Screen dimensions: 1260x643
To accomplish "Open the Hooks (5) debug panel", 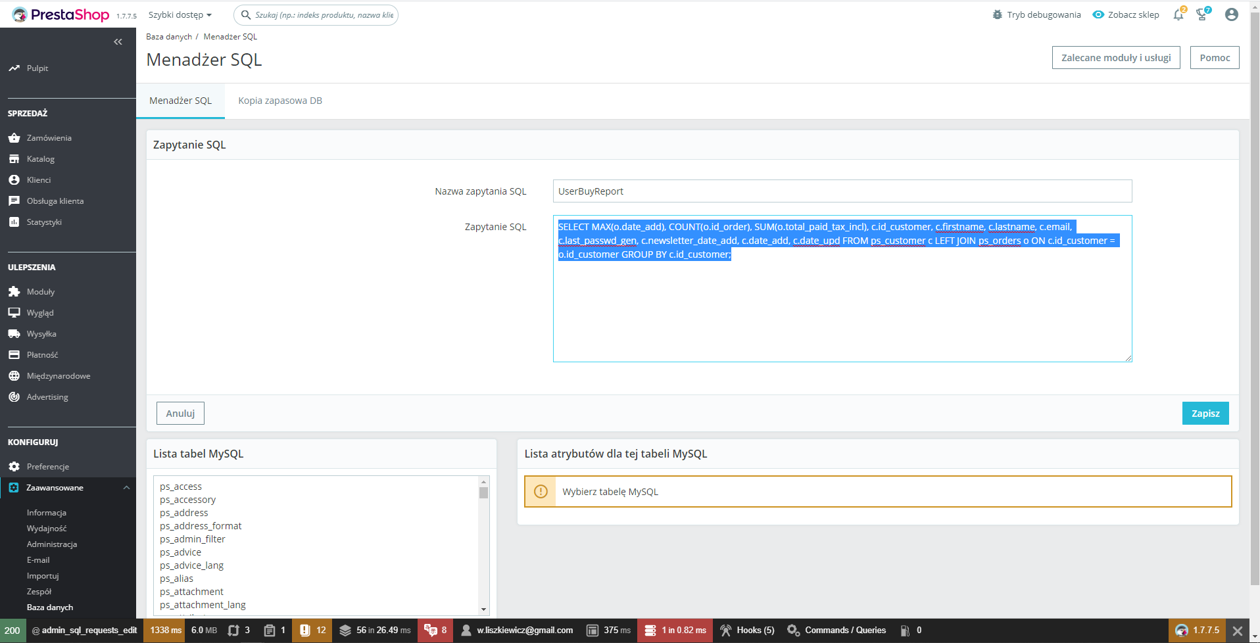I will [x=747, y=631].
